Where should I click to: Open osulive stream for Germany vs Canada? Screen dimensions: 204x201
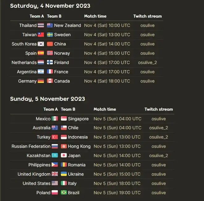click(147, 81)
